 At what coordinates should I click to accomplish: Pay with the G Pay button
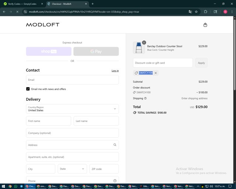click(x=96, y=51)
